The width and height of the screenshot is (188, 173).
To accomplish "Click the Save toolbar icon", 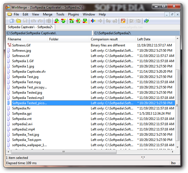I will pyautogui.click(x=25, y=21).
